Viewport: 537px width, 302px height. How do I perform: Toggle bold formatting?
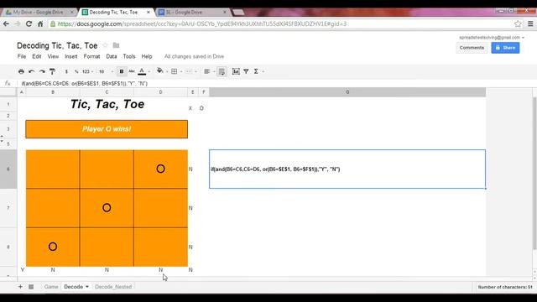[x=121, y=71]
